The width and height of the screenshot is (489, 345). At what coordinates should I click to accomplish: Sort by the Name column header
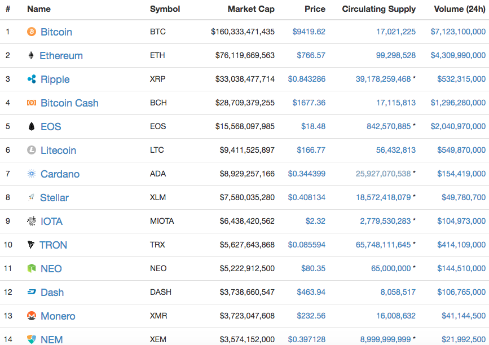pos(39,9)
